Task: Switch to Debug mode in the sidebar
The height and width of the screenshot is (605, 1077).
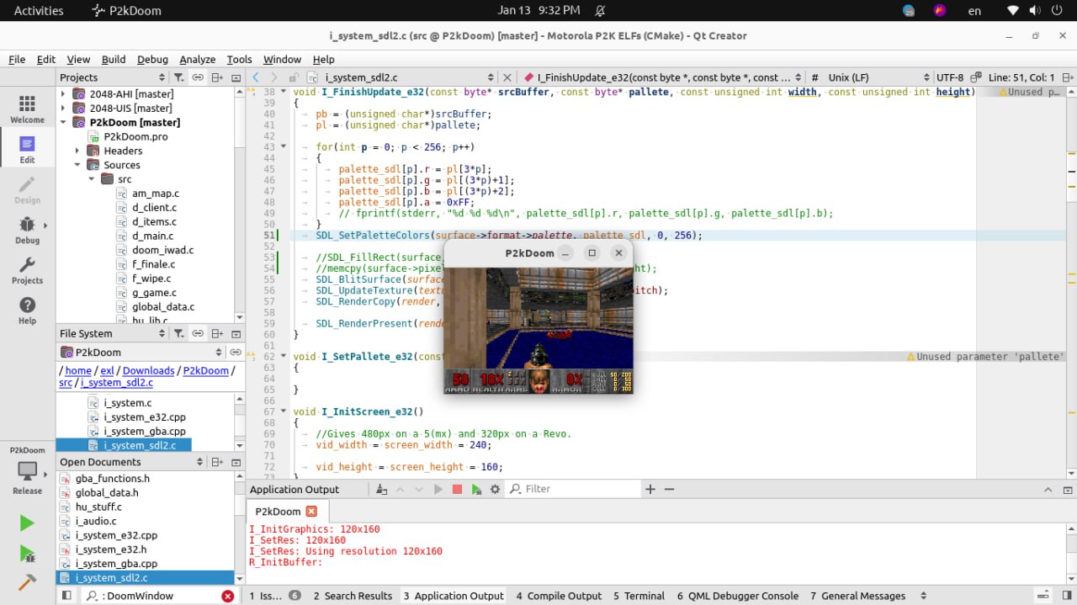Action: click(x=27, y=230)
